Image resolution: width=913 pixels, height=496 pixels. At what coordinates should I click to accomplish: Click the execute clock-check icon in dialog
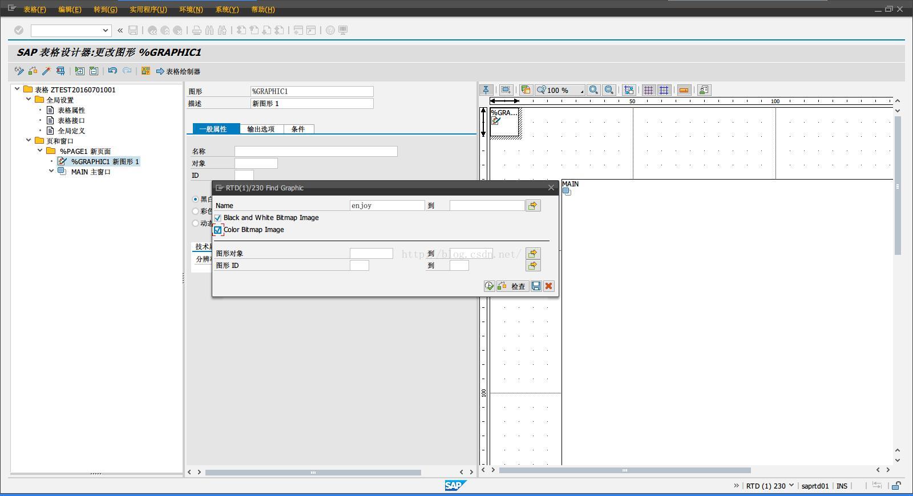point(489,286)
